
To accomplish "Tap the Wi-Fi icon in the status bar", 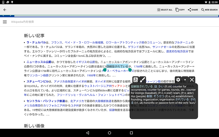I will (x=206, y=2).
